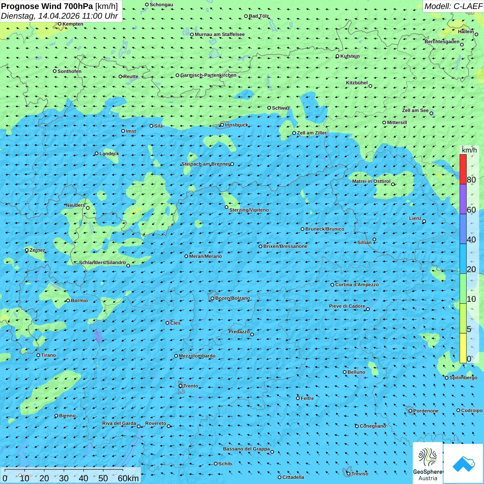The width and height of the screenshot is (484, 484).
Task: Click the Murnau am Staffelsee label
Action: [x=220, y=34]
